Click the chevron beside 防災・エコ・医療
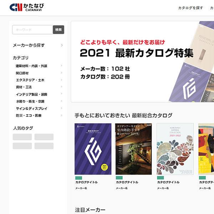The width and height of the screenshot is (214, 214). click(x=62, y=115)
